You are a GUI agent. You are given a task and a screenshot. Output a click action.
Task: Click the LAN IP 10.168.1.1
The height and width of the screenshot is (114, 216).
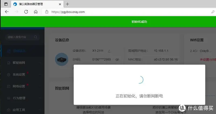(x=161, y=51)
